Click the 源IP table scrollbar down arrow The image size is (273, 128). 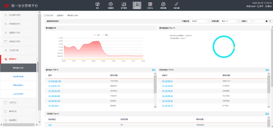tap(155, 107)
